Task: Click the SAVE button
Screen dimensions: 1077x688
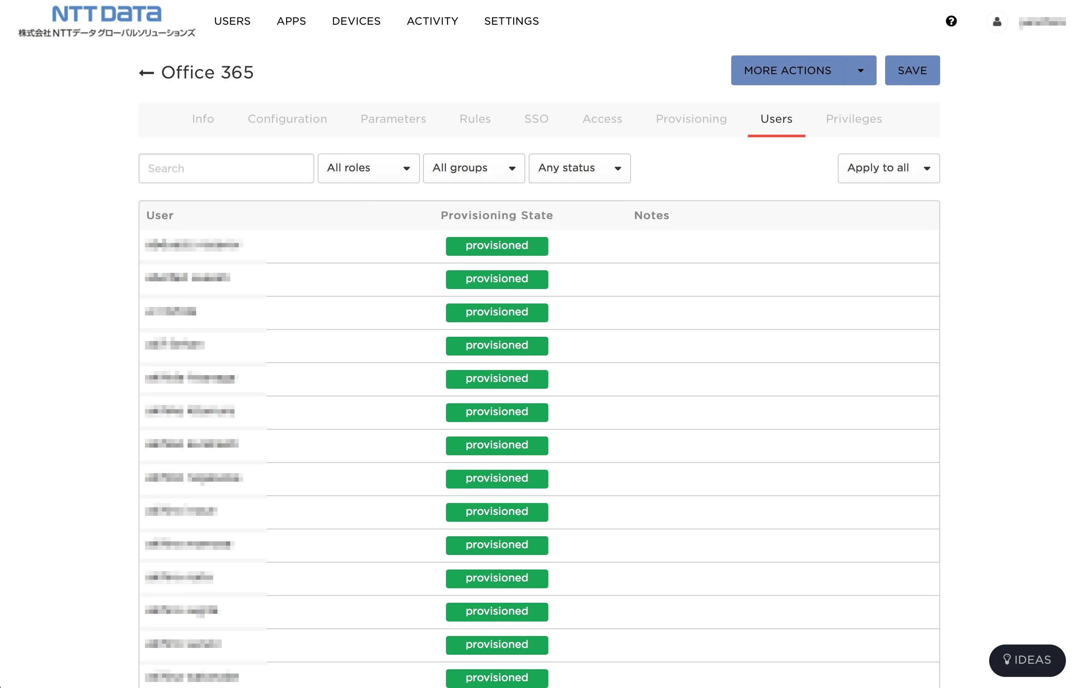Action: [x=912, y=70]
